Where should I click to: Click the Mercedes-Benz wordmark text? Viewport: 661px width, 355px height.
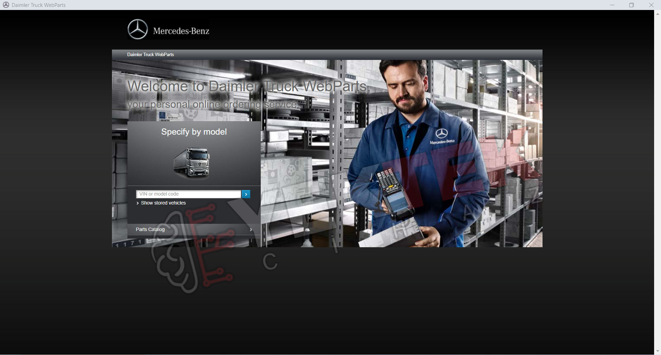click(181, 31)
